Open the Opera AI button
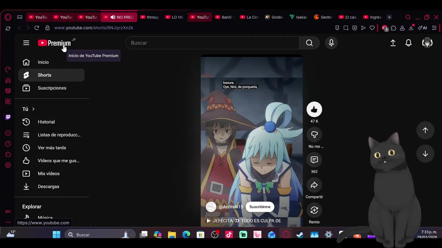Image resolution: width=442 pixels, height=248 pixels. click(422, 28)
